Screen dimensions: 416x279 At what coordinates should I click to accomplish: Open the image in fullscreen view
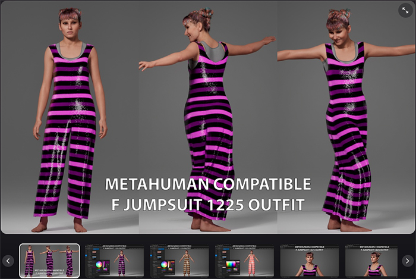(405, 10)
